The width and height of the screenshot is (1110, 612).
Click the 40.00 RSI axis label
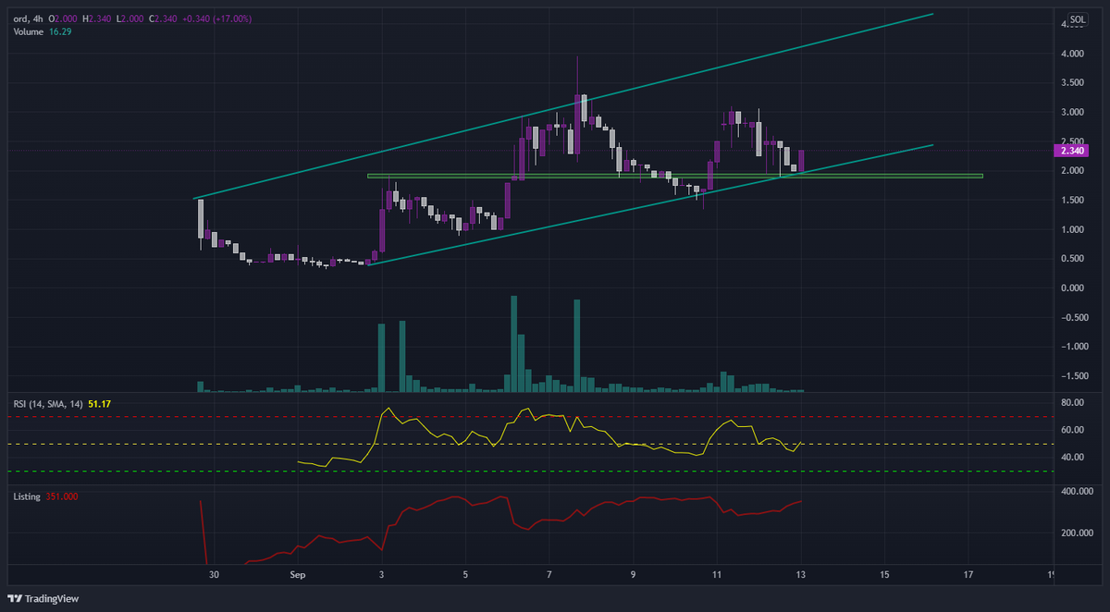[1073, 457]
